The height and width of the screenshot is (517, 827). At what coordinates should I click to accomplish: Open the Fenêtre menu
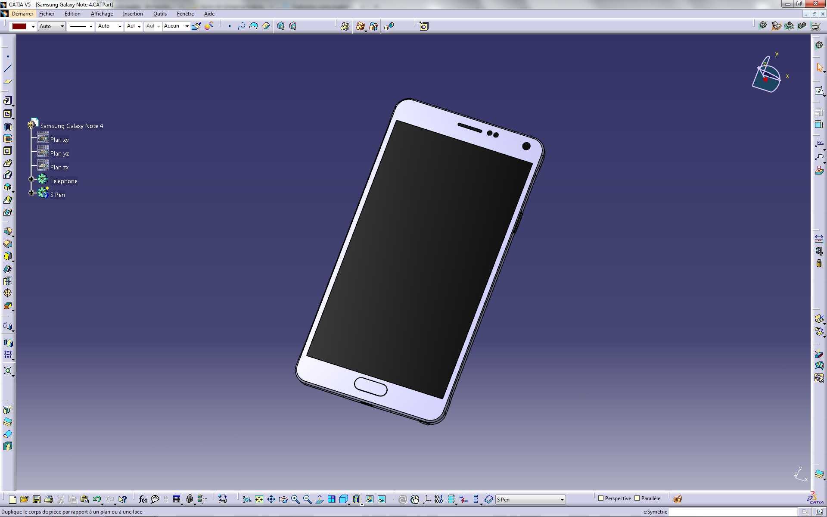pyautogui.click(x=185, y=14)
